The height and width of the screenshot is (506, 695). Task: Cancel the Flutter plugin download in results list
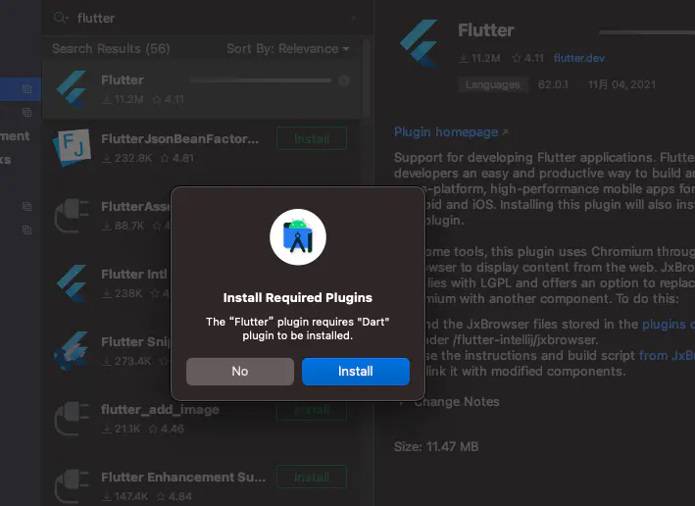point(344,80)
